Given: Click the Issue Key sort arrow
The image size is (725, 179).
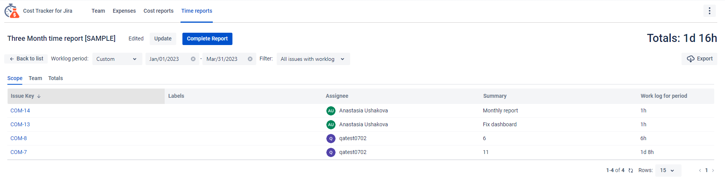Looking at the screenshot, I should point(39,96).
